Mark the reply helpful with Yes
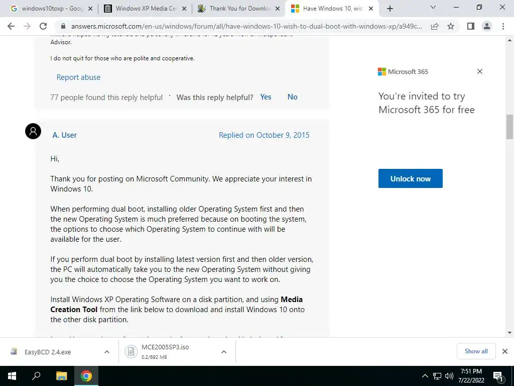 [266, 97]
